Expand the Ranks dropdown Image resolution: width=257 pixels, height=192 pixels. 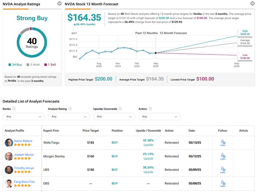click(x=24, y=117)
